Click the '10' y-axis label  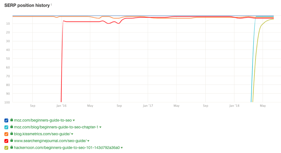tap(8, 24)
